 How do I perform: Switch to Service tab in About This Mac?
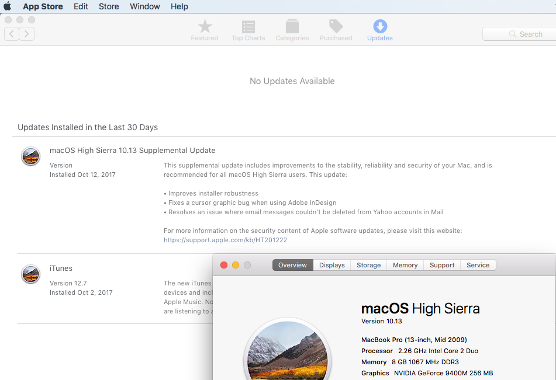478,265
